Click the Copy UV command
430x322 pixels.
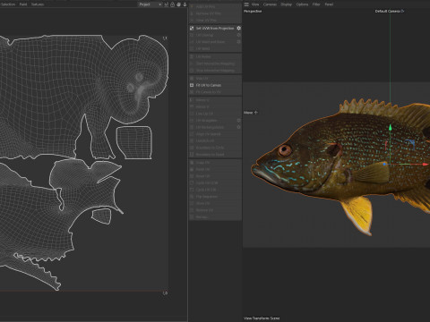[x=200, y=163]
